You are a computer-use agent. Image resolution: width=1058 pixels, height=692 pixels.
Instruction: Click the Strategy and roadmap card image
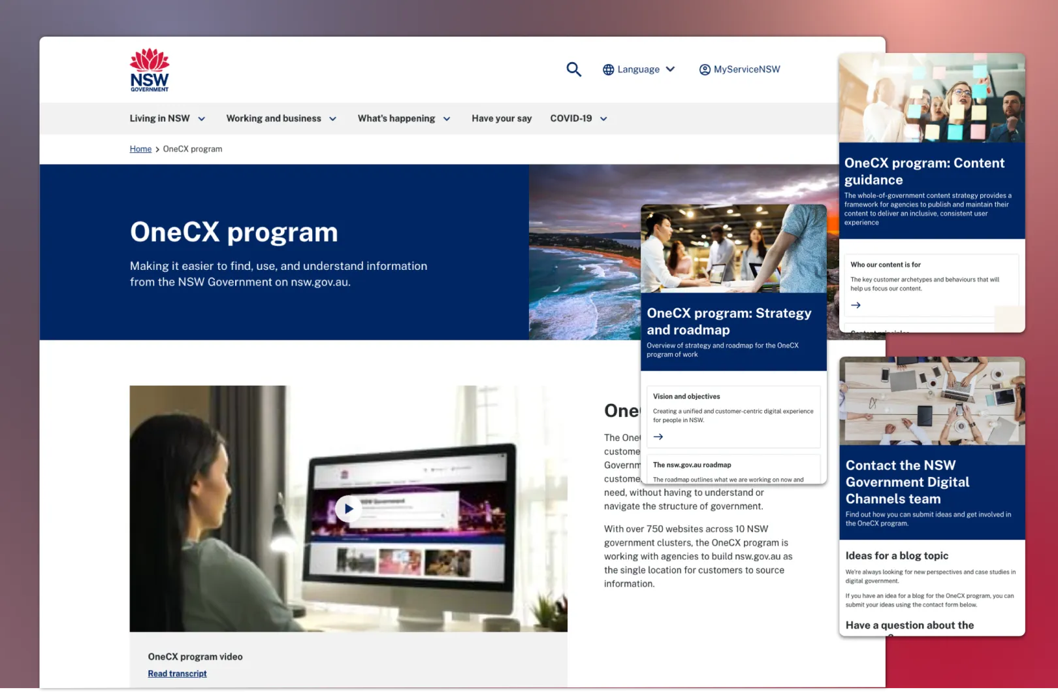733,248
